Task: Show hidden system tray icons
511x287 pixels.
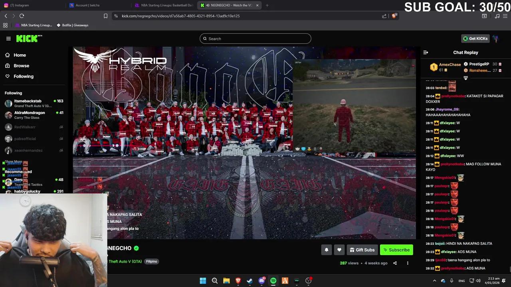Action: pos(434,281)
